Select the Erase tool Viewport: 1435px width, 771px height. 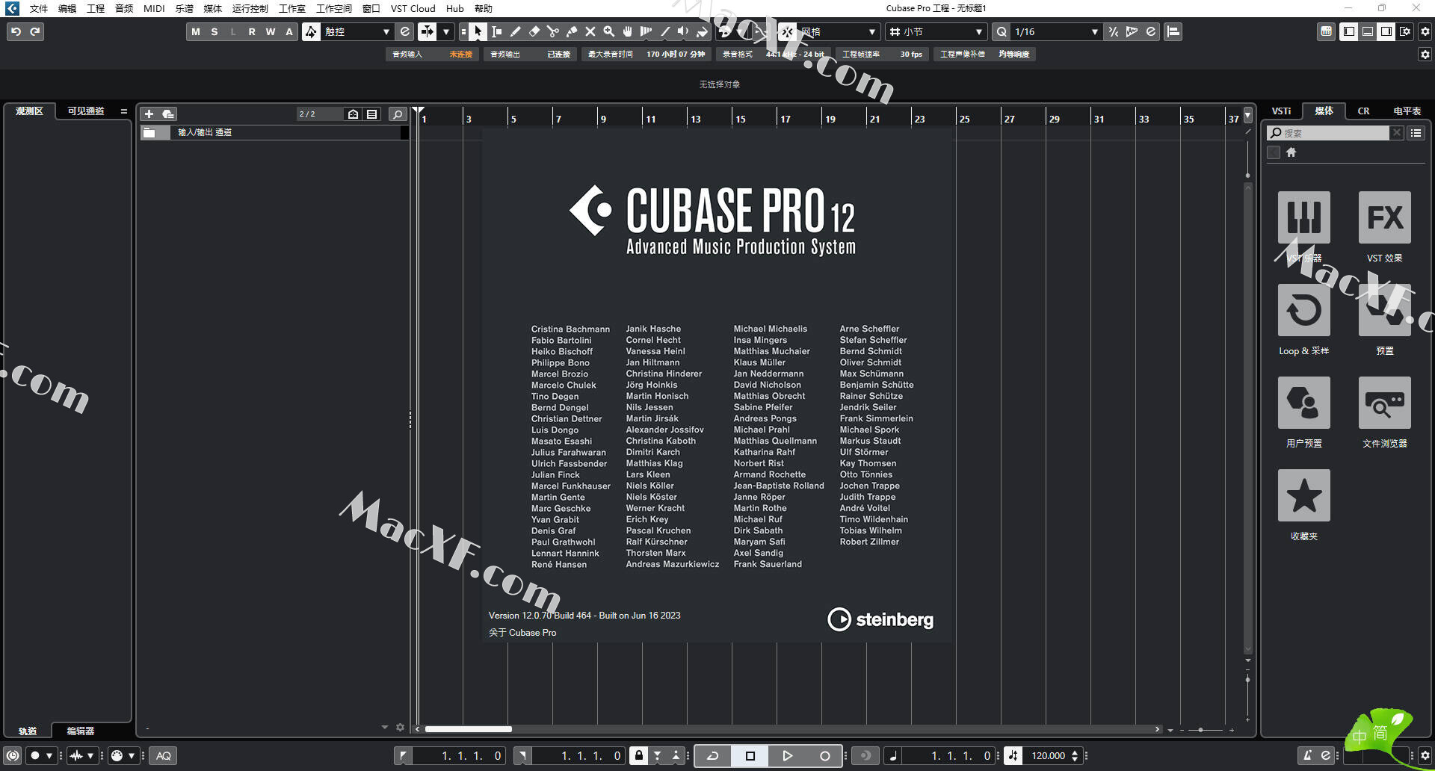coord(534,31)
